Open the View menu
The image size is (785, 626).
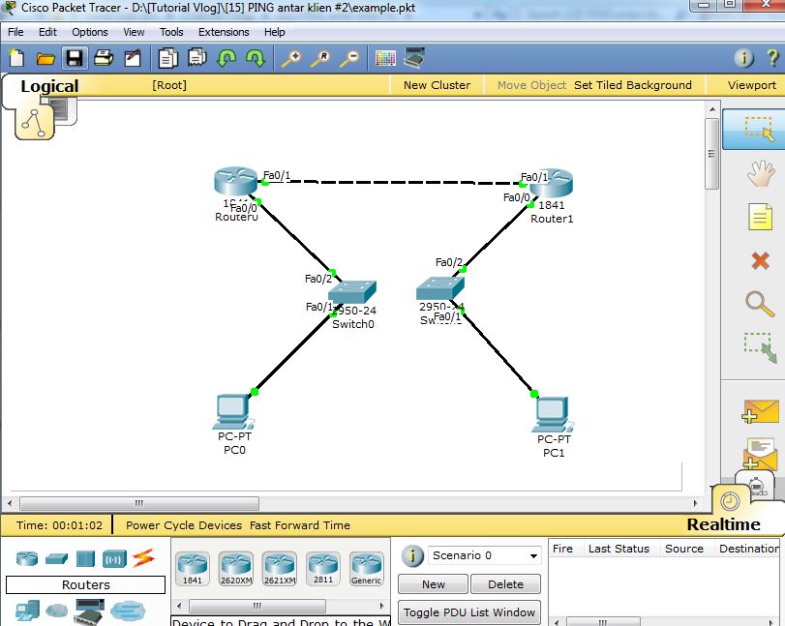click(134, 32)
